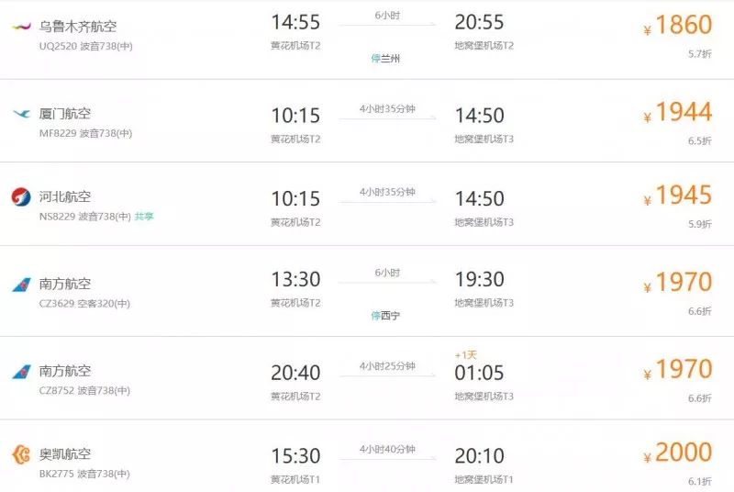Select the ¥1970 fare for CZ3629

tap(678, 283)
